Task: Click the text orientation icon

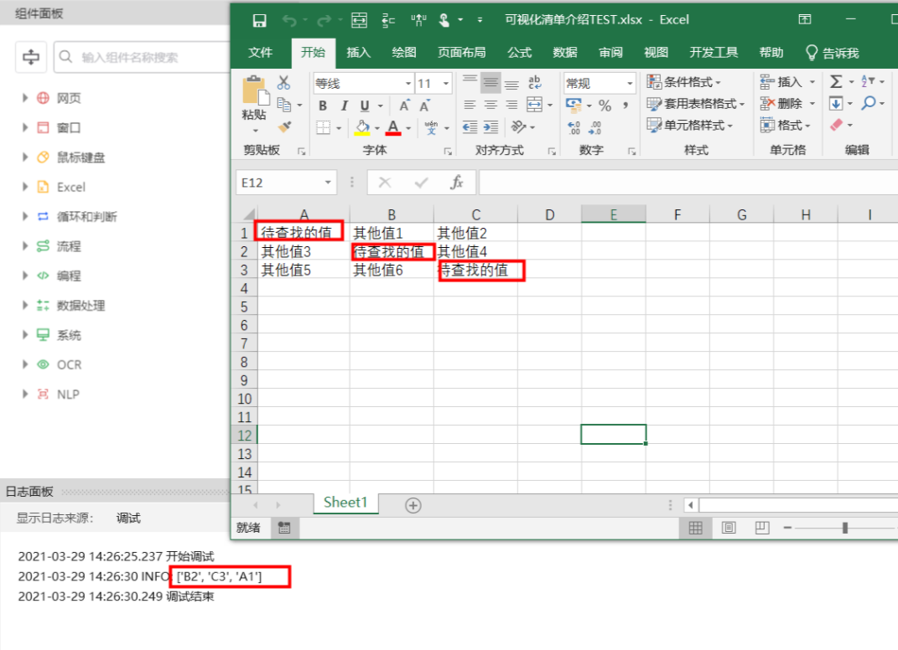Action: (x=518, y=126)
